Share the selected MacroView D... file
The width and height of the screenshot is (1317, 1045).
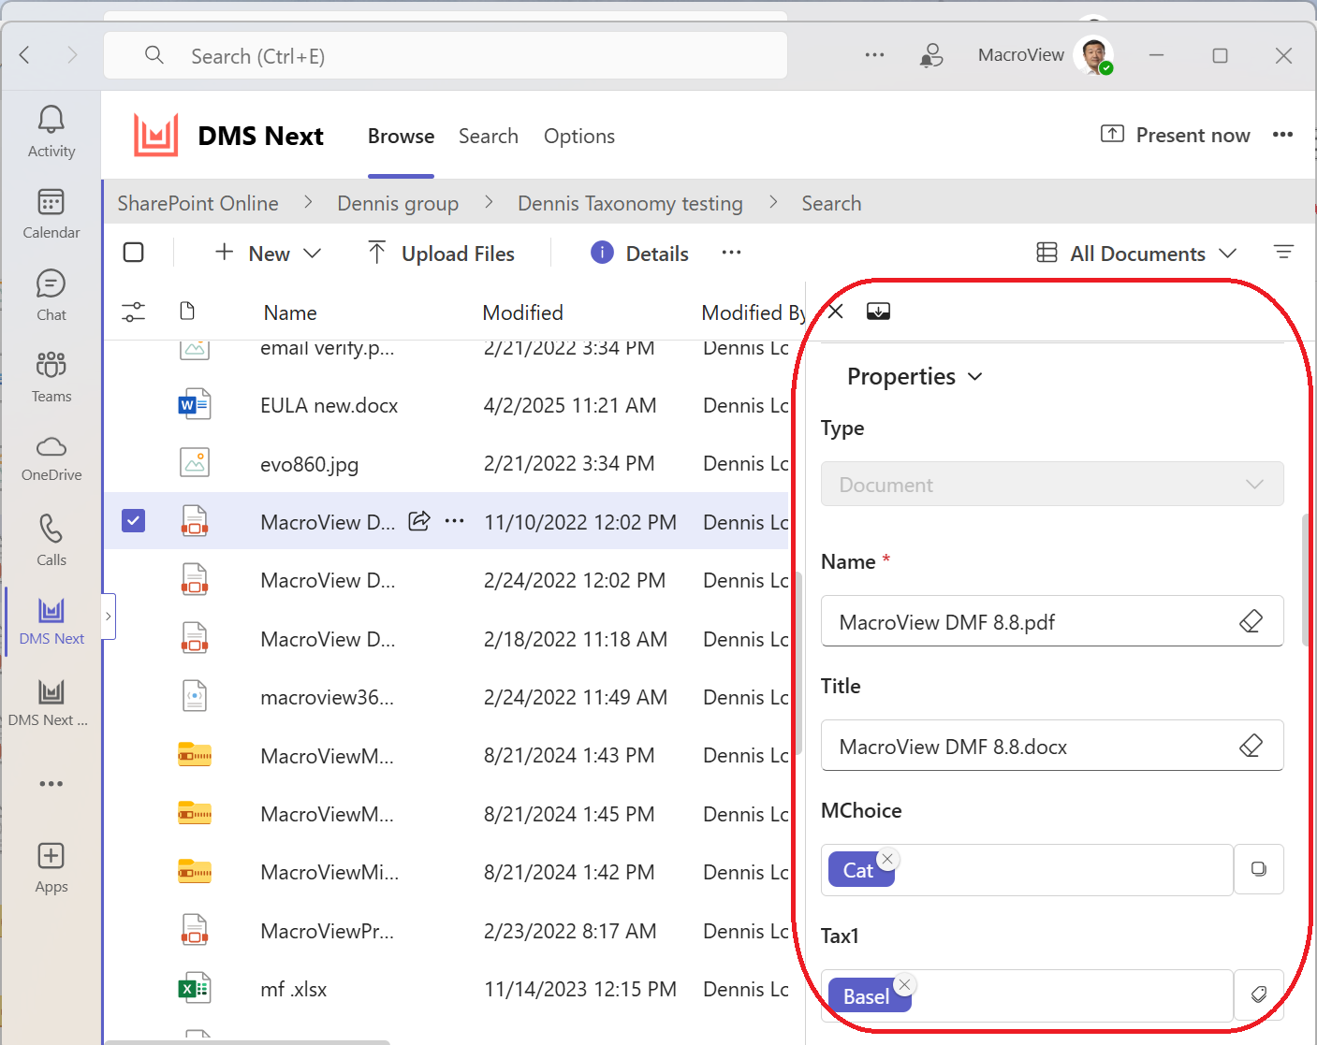pyautogui.click(x=419, y=521)
